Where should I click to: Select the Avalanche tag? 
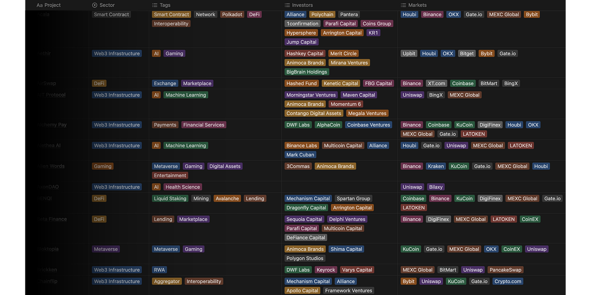[227, 199]
